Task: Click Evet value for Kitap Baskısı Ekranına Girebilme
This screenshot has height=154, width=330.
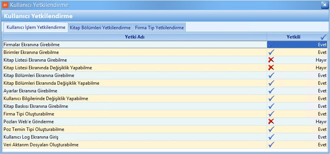Action: point(322,106)
